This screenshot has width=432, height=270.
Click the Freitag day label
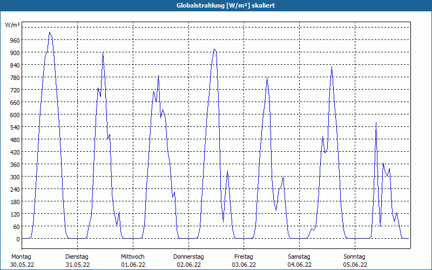pyautogui.click(x=244, y=257)
